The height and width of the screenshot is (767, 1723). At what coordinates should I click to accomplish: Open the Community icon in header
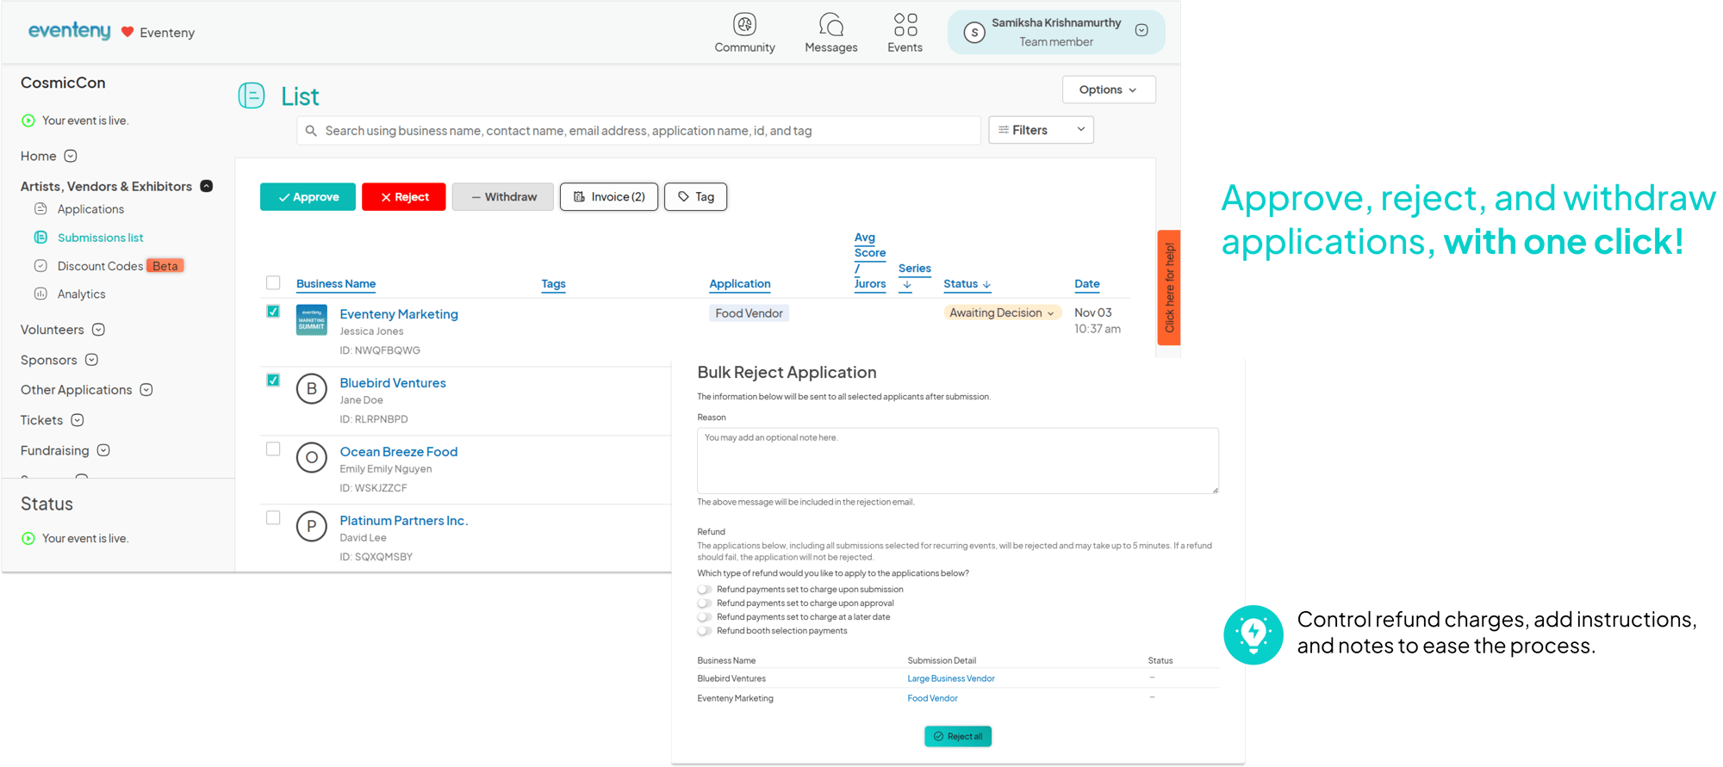[x=744, y=24]
